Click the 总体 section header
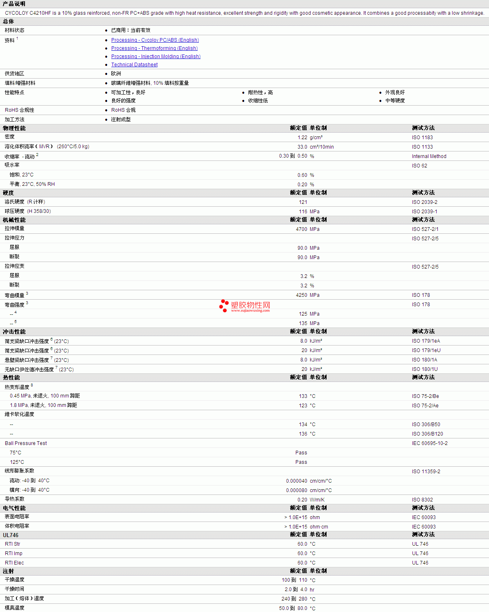 (8, 21)
